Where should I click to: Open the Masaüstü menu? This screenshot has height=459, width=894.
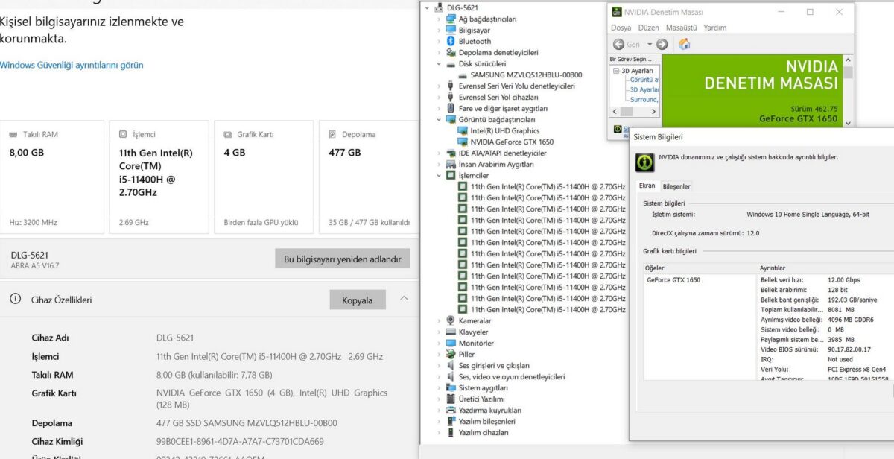tap(681, 28)
